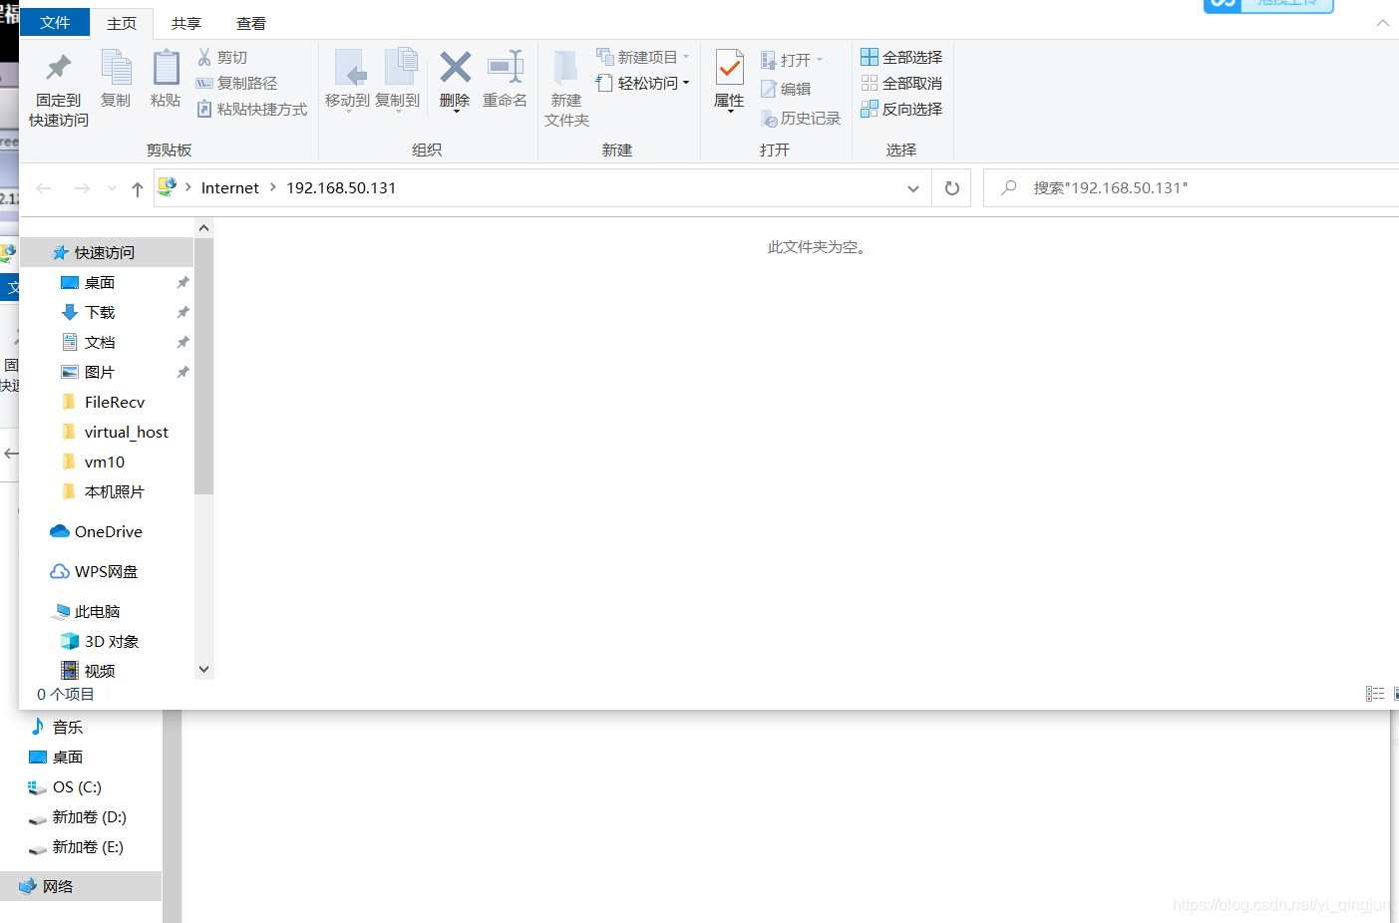Click the Forward navigation arrow
This screenshot has height=923, width=1399.
(82, 188)
